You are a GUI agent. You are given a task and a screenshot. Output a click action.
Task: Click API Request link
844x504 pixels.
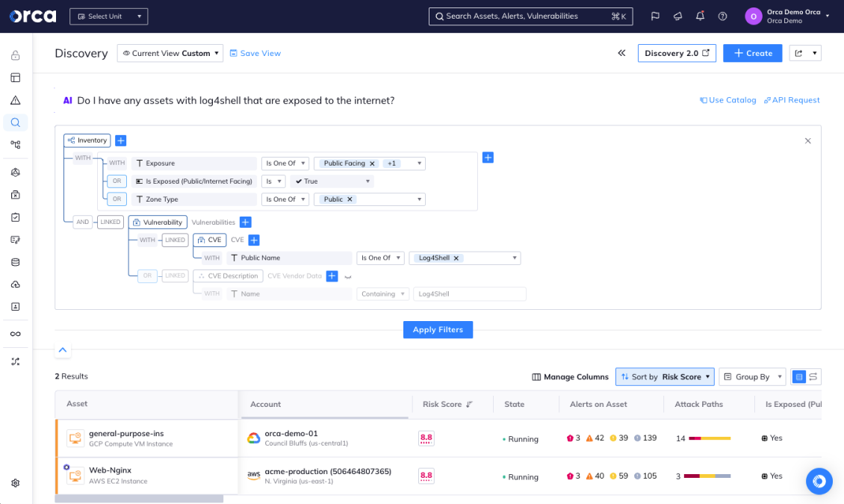click(792, 100)
